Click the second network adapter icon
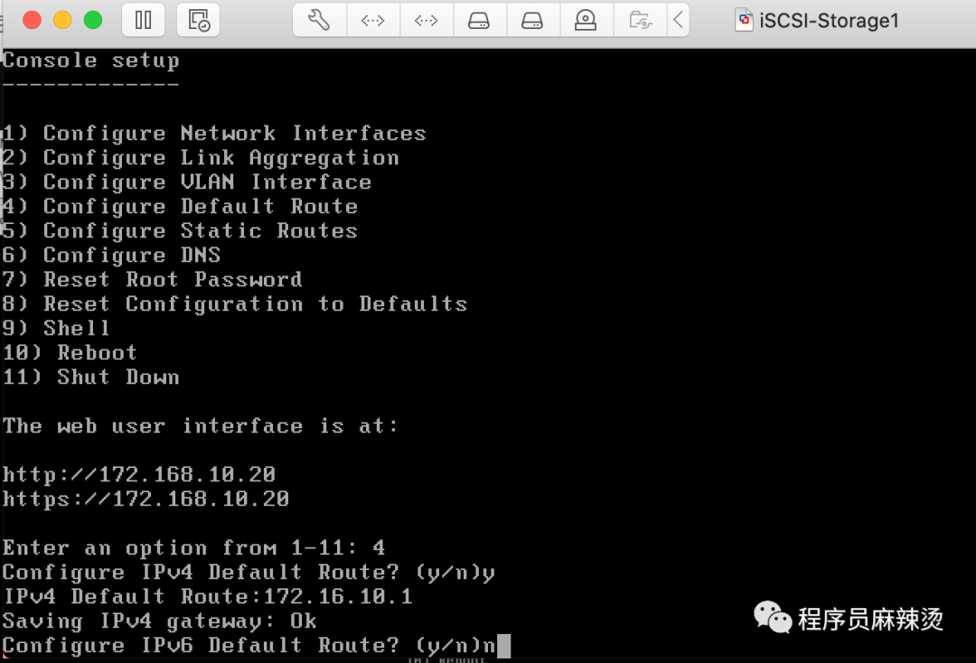This screenshot has width=976, height=663. (427, 20)
